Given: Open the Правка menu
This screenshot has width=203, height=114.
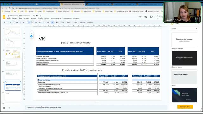Looking at the screenshot, I should coord(15,18).
